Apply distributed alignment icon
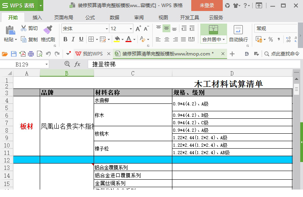The width and height of the screenshot is (303, 197). tap(192, 39)
